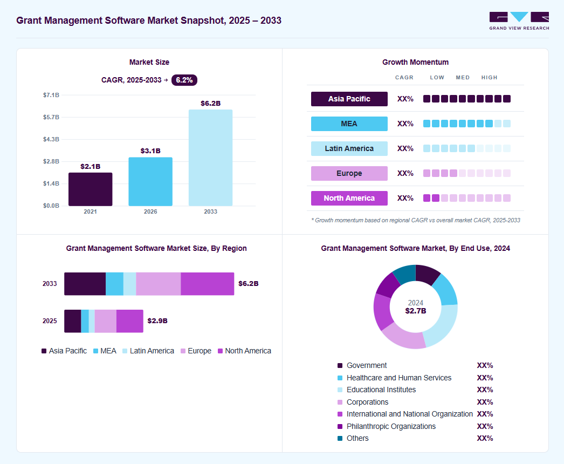
Task: Click Asia Pacific legend color swatch
Action: tap(44, 351)
